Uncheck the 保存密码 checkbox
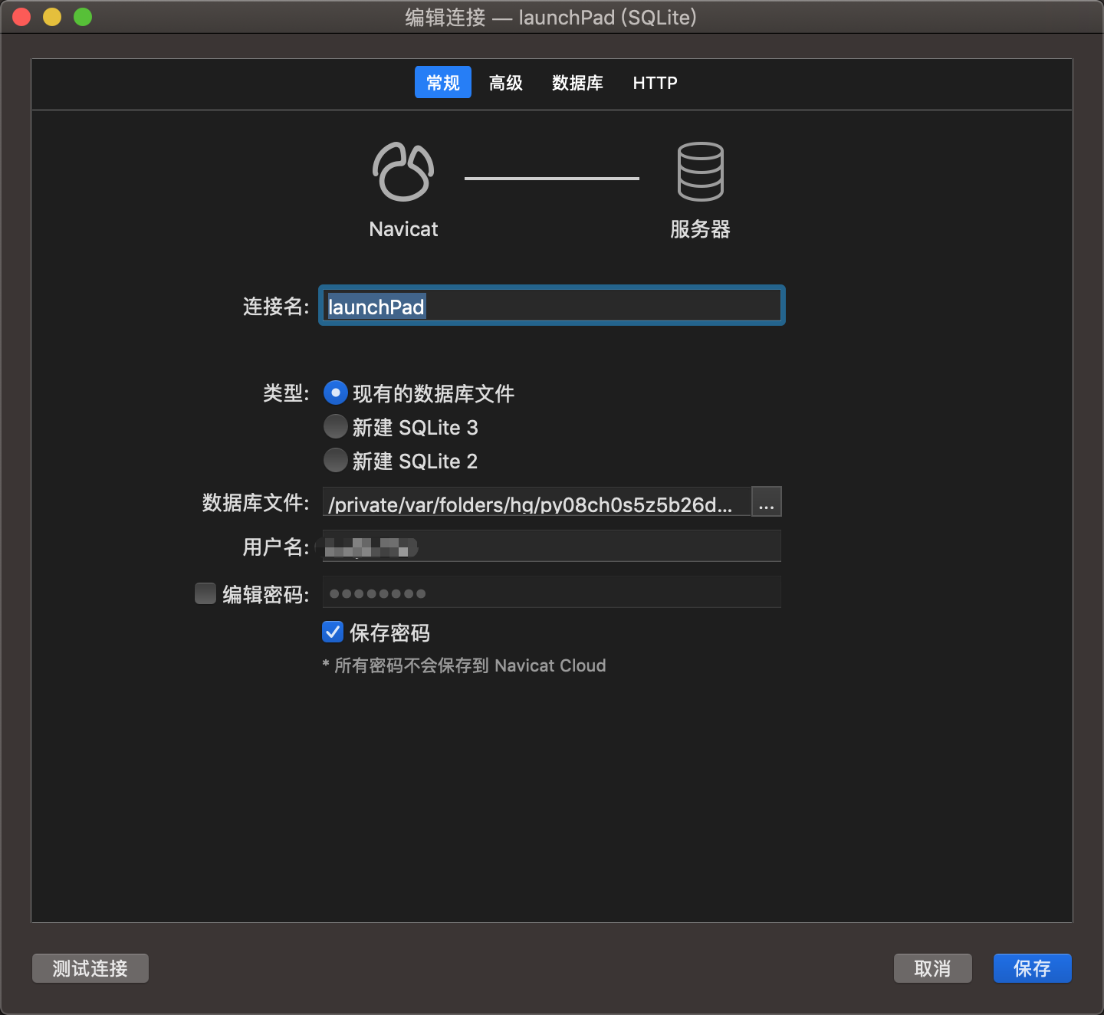 [x=333, y=632]
